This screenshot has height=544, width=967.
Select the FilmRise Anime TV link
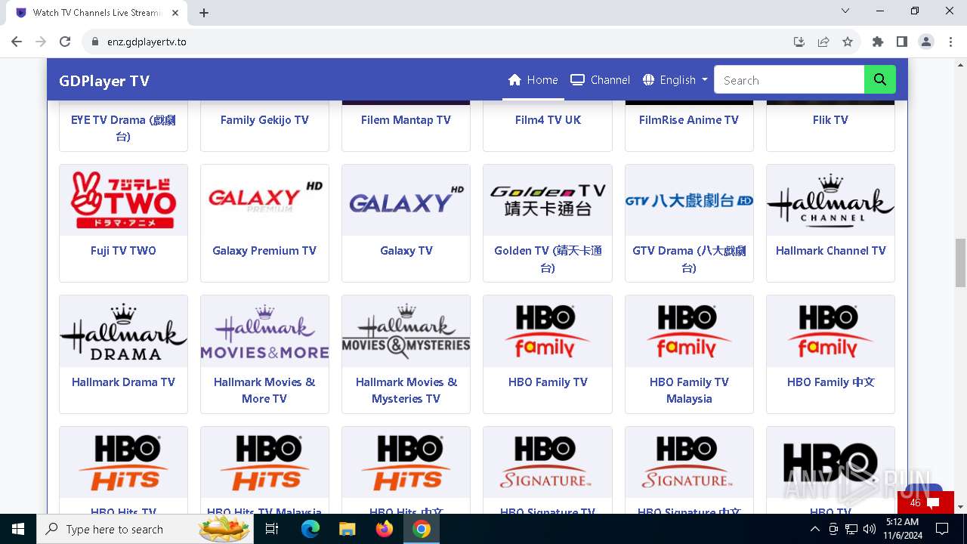point(689,119)
